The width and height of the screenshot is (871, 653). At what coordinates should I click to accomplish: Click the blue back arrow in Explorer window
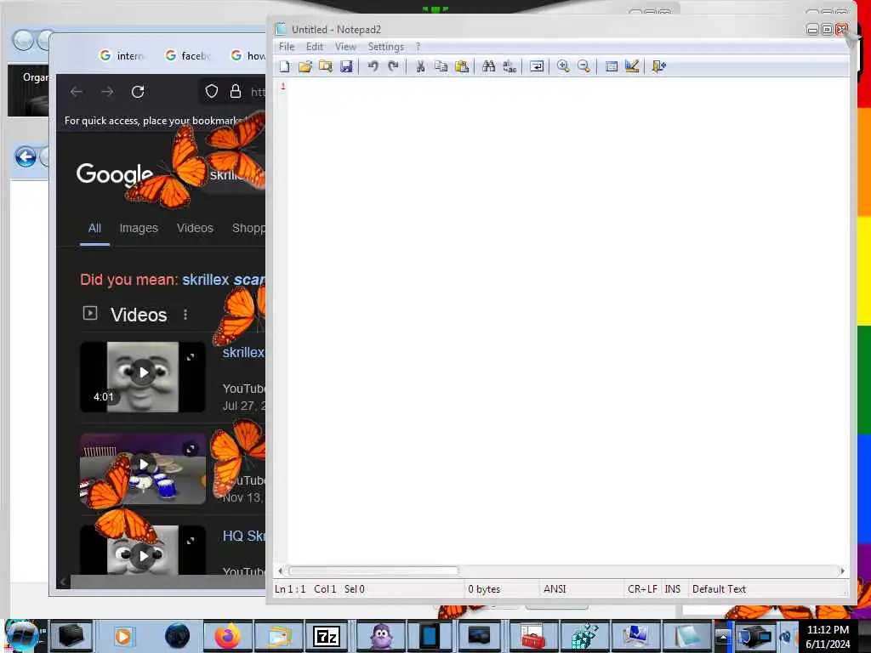(26, 157)
